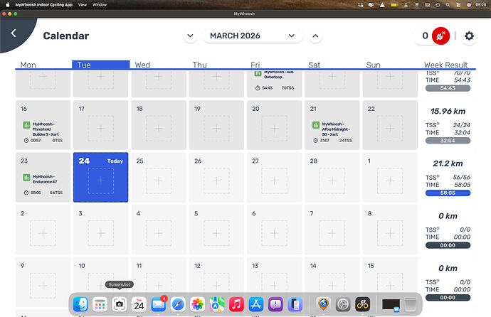Open the MARCH 2026 month dropdown
491x317 pixels.
[x=253, y=36]
